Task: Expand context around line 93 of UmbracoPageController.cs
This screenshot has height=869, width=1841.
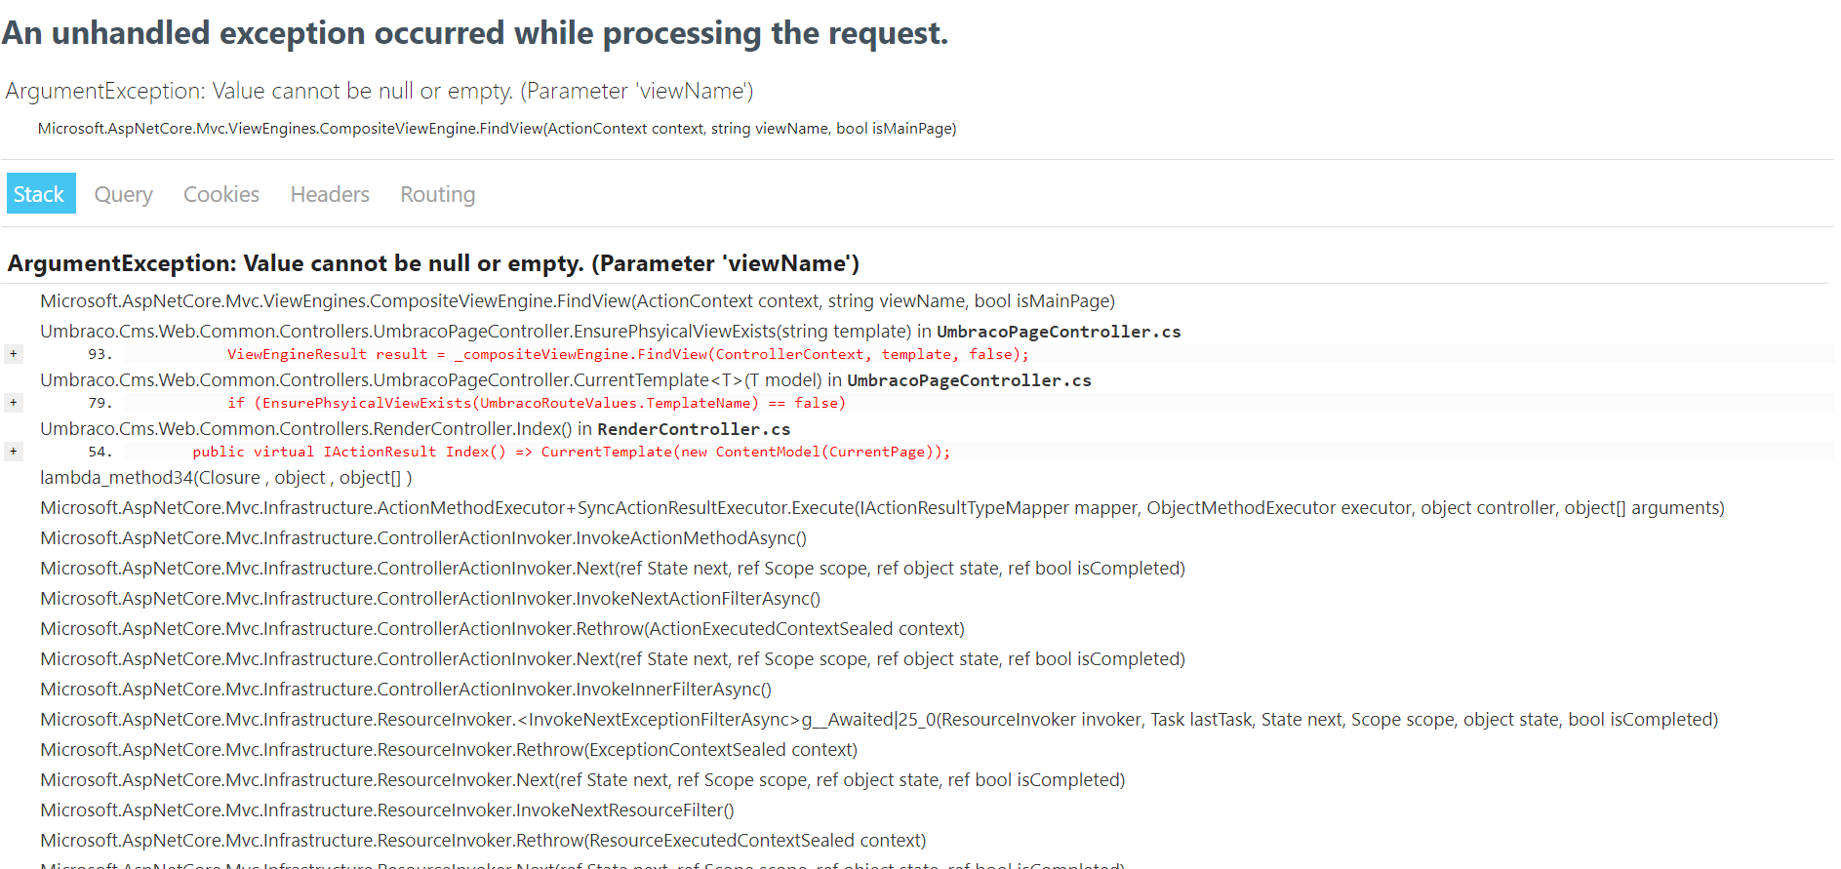Action: coord(13,353)
